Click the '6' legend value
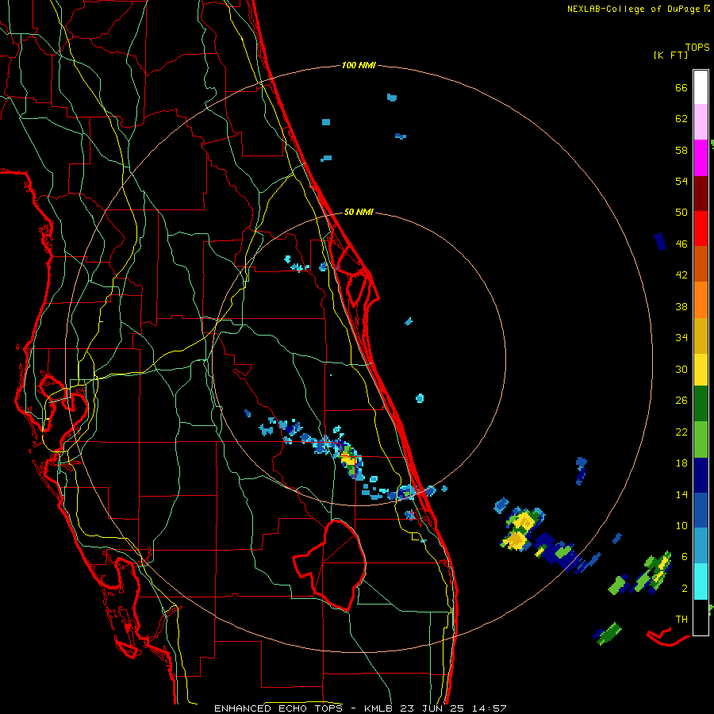This screenshot has width=714, height=714. click(685, 557)
